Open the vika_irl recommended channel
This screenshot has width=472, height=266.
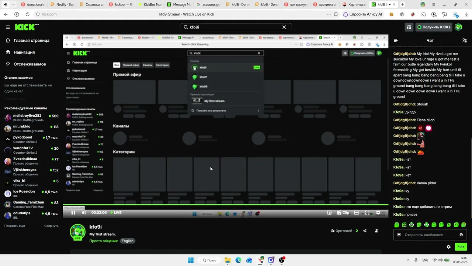coord(31,183)
